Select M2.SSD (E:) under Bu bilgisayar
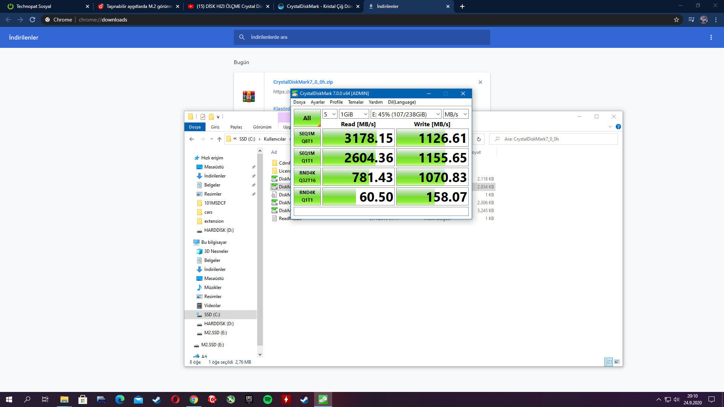 tap(215, 333)
